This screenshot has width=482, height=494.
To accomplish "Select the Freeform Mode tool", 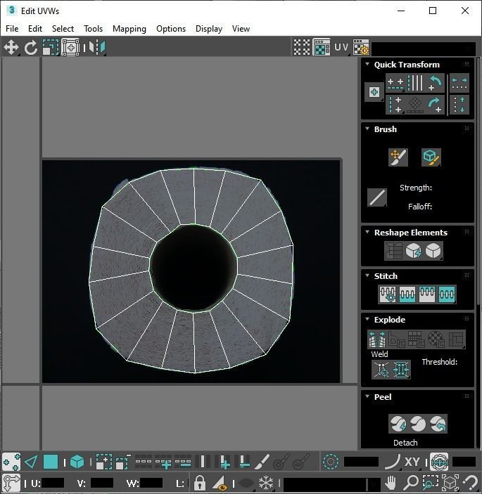I will [70, 48].
